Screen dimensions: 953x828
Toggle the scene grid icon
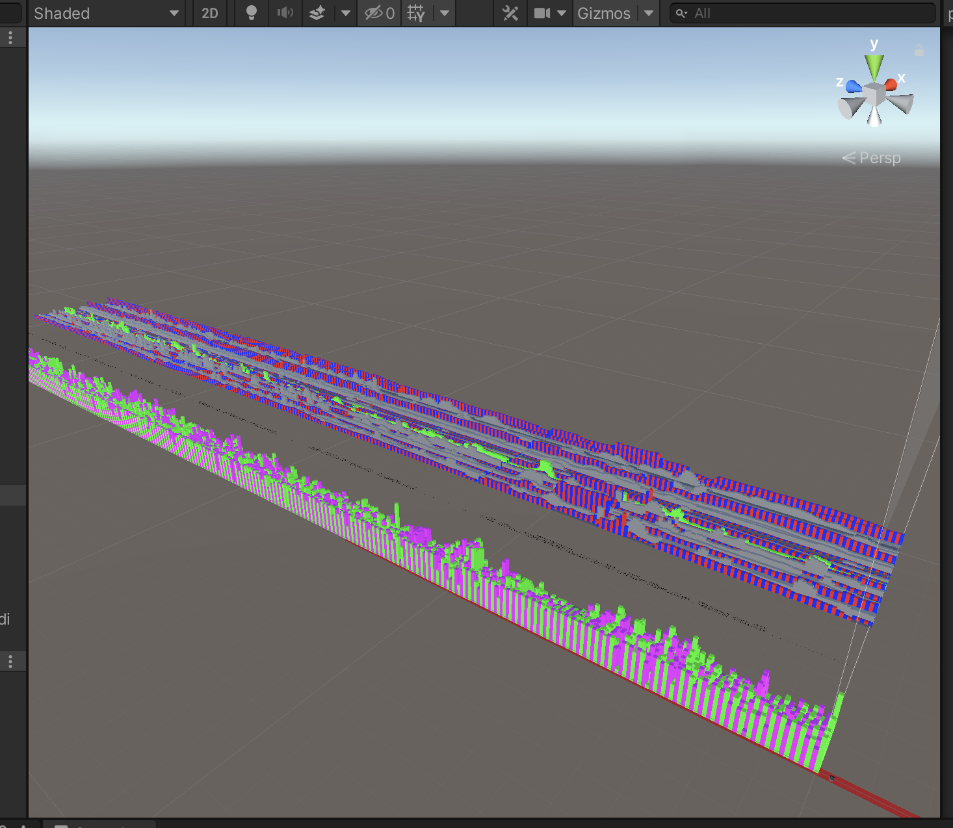pyautogui.click(x=416, y=14)
